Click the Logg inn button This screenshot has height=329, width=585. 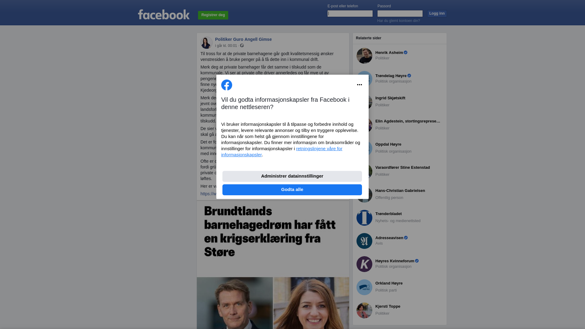[x=437, y=13]
